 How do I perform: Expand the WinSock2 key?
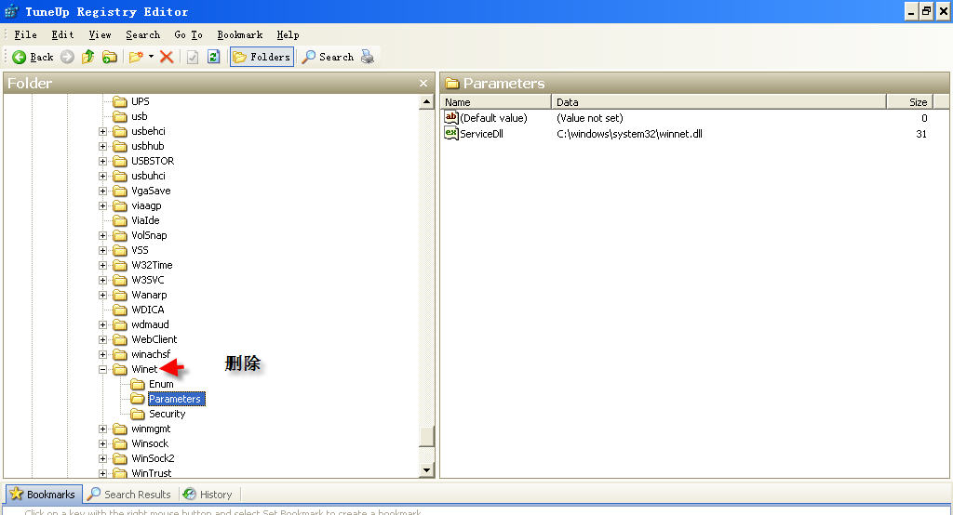[102, 458]
